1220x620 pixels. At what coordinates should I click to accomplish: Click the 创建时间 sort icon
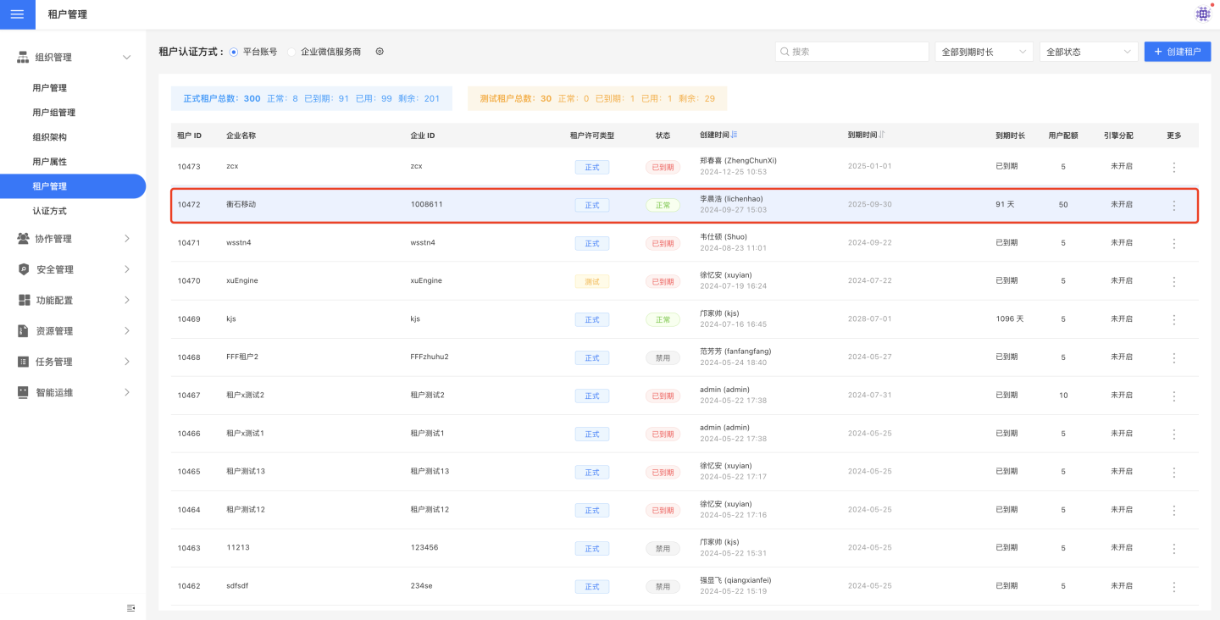point(734,136)
